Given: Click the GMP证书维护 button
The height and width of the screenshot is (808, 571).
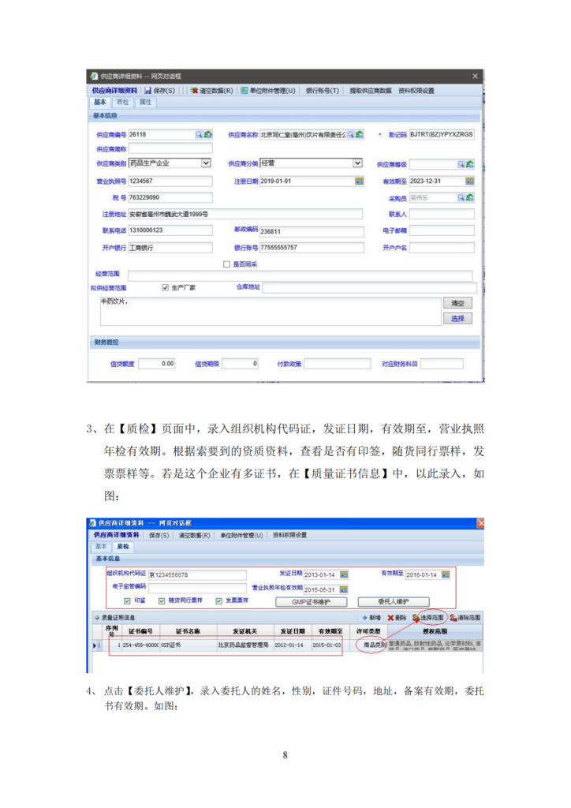Looking at the screenshot, I should point(311,602).
